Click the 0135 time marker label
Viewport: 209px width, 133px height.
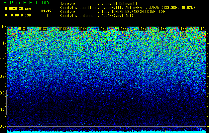(103, 29)
